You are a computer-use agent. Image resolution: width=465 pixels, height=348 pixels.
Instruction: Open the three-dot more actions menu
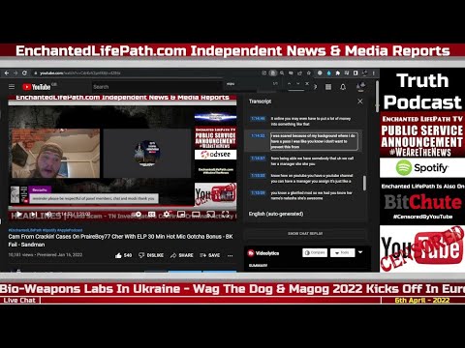[230, 255]
